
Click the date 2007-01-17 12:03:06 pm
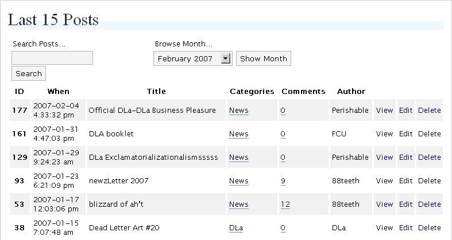(56, 204)
